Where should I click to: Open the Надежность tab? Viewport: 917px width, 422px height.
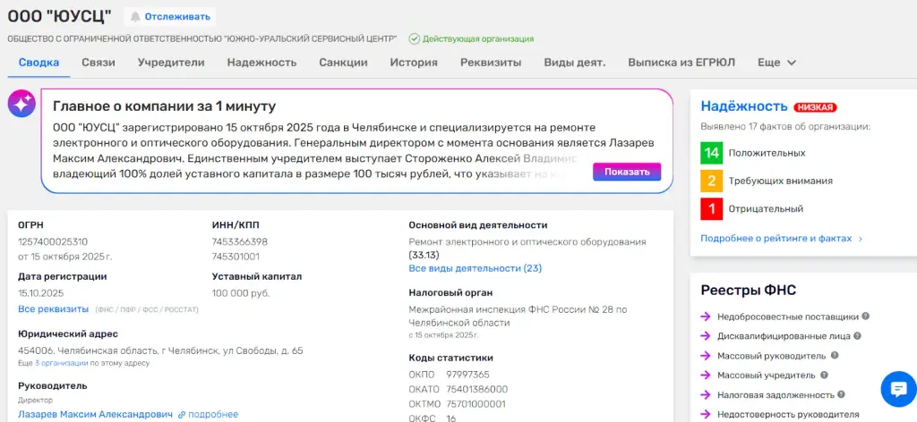click(x=262, y=63)
